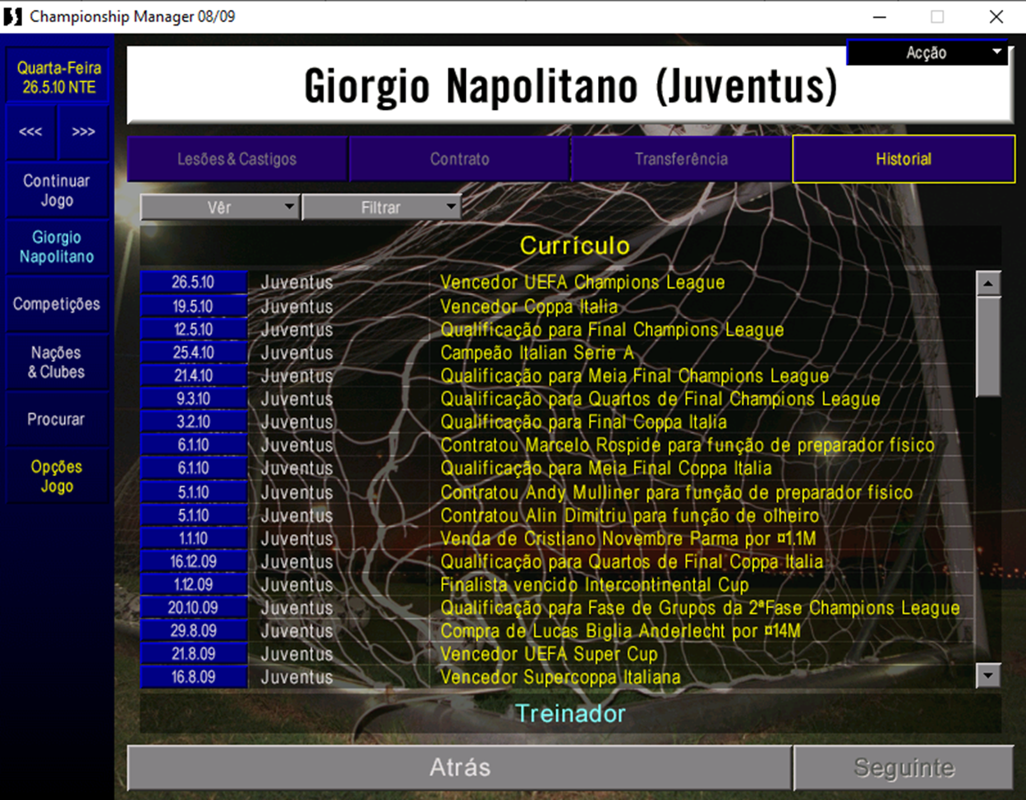The width and height of the screenshot is (1026, 800).
Task: Click the scrollbar up arrow
Action: [x=987, y=283]
